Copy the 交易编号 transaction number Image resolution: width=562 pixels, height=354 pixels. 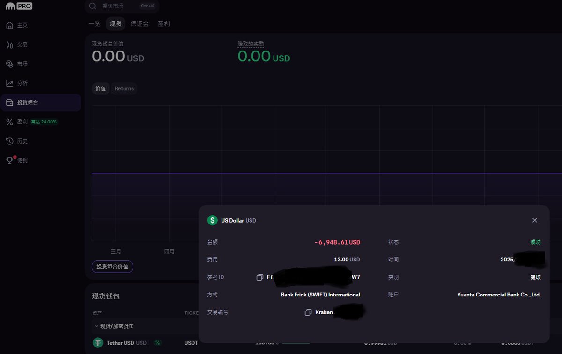(308, 312)
